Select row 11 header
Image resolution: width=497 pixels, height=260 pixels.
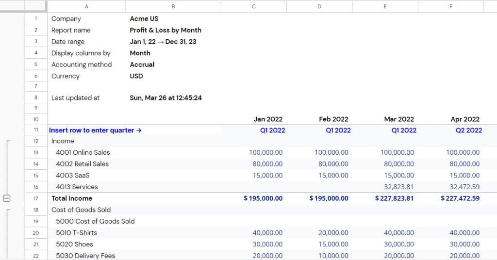point(36,130)
